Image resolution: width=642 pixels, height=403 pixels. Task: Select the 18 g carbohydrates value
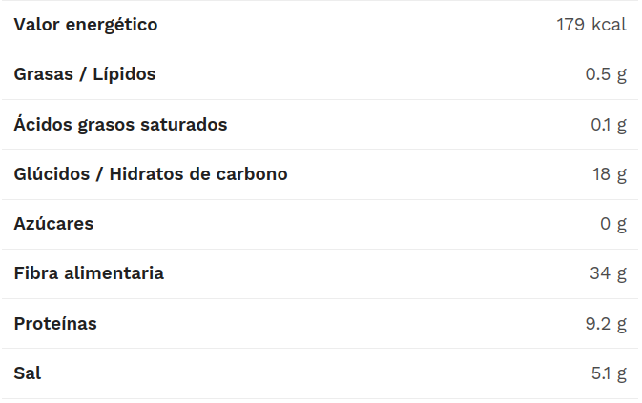[x=610, y=175]
